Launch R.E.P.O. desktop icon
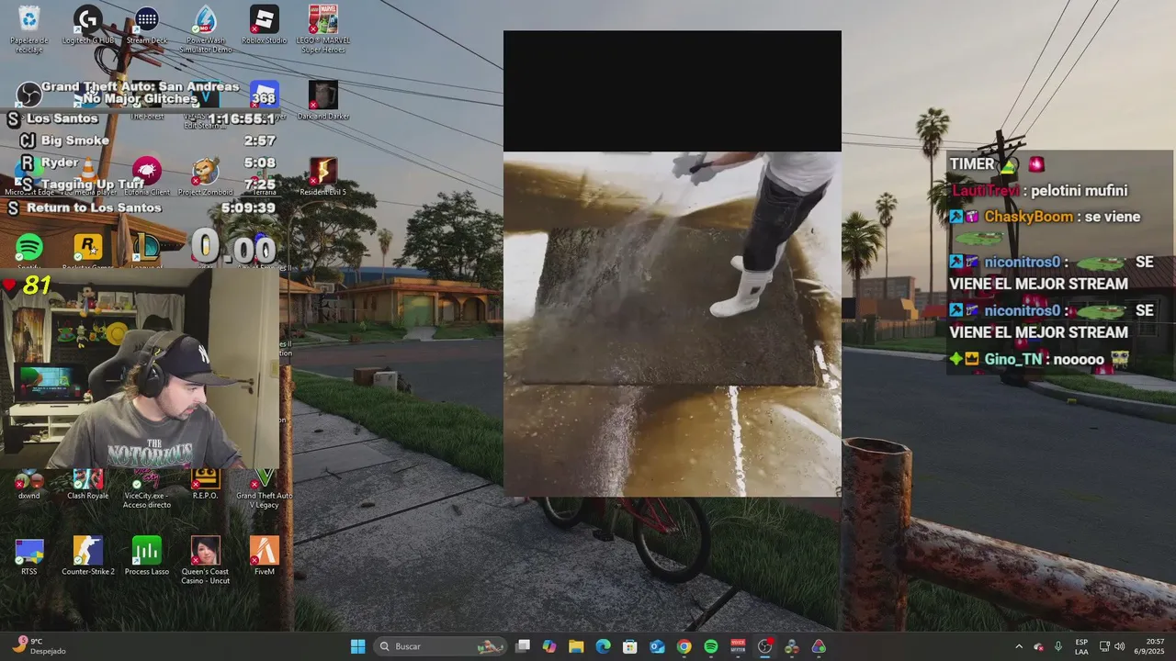This screenshot has height=661, width=1176. 206,484
